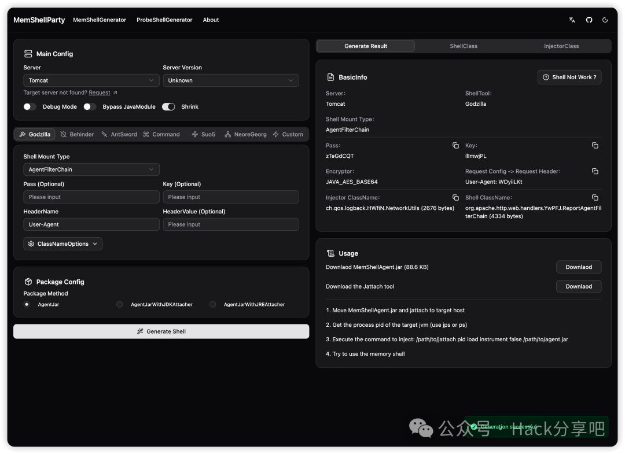
Task: Copy the Key value icon
Action: tap(595, 146)
